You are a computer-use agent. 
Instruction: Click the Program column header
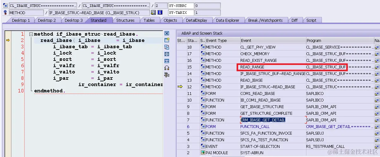click(340, 40)
